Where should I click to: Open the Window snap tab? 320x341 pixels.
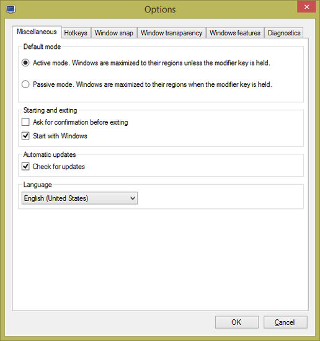[114, 33]
